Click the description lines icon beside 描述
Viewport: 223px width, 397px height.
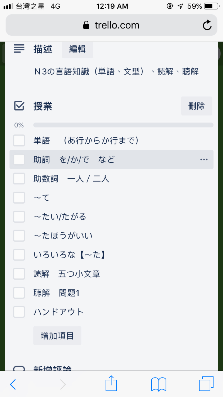pyautogui.click(x=18, y=49)
